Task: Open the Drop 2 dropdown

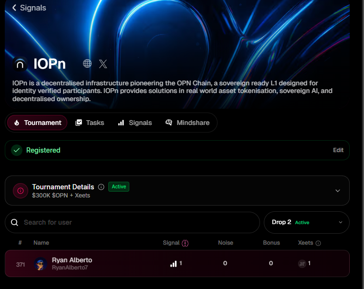Action: tap(307, 222)
